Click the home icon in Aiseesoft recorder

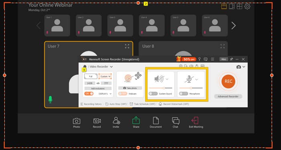[85, 66]
